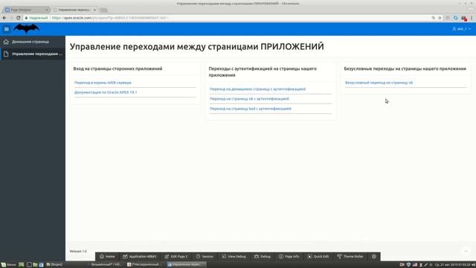Reload the page with refresh icon
The image size is (476, 268).
coord(19,18)
